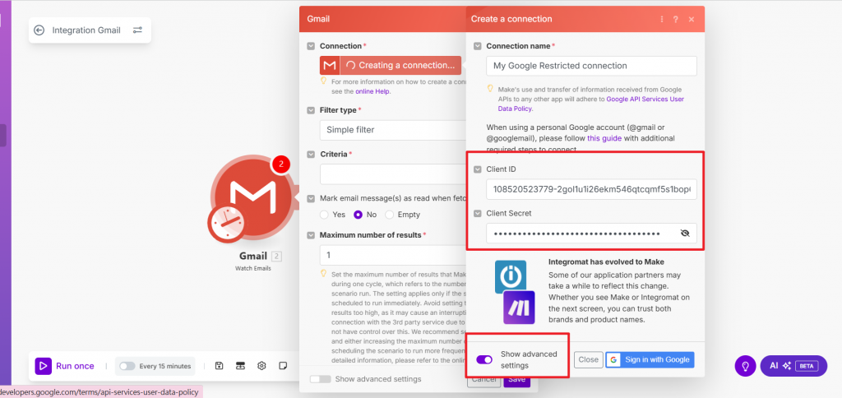Click the Cancel button in Gmail panel
842x398 pixels.
coord(483,380)
